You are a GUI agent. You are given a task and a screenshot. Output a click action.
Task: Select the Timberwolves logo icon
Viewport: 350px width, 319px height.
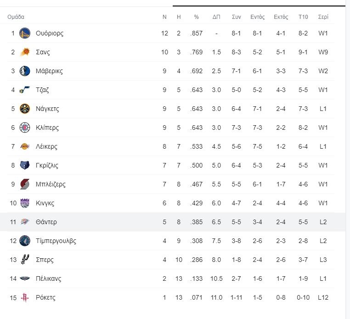[x=24, y=241]
